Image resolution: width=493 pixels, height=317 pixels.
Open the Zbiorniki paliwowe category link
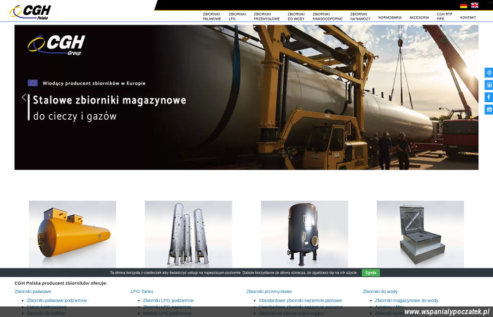point(32,292)
